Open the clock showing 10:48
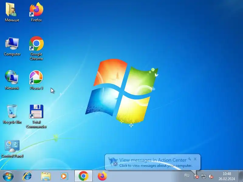 [x=227, y=176]
